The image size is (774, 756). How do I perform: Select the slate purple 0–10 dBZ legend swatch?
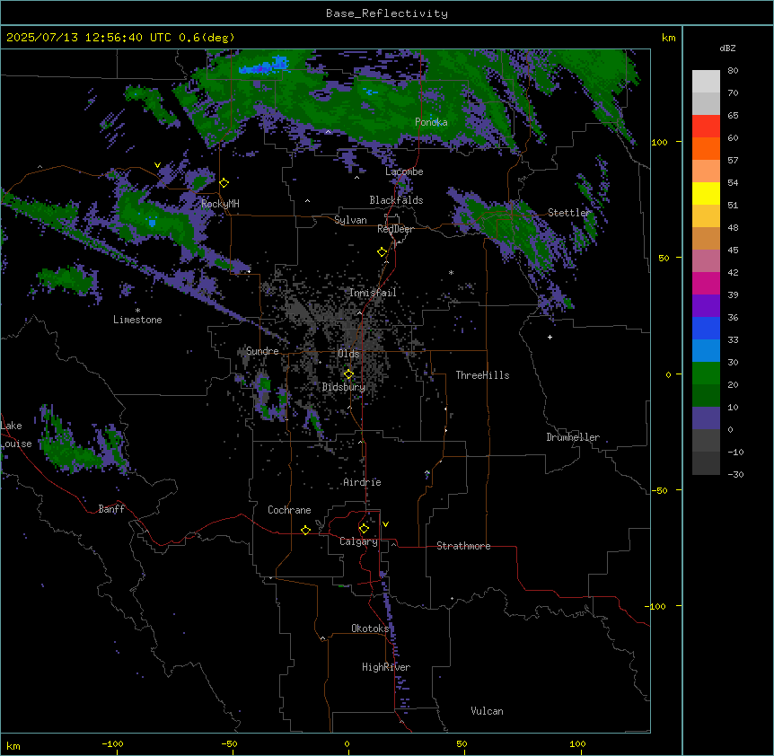pos(706,418)
